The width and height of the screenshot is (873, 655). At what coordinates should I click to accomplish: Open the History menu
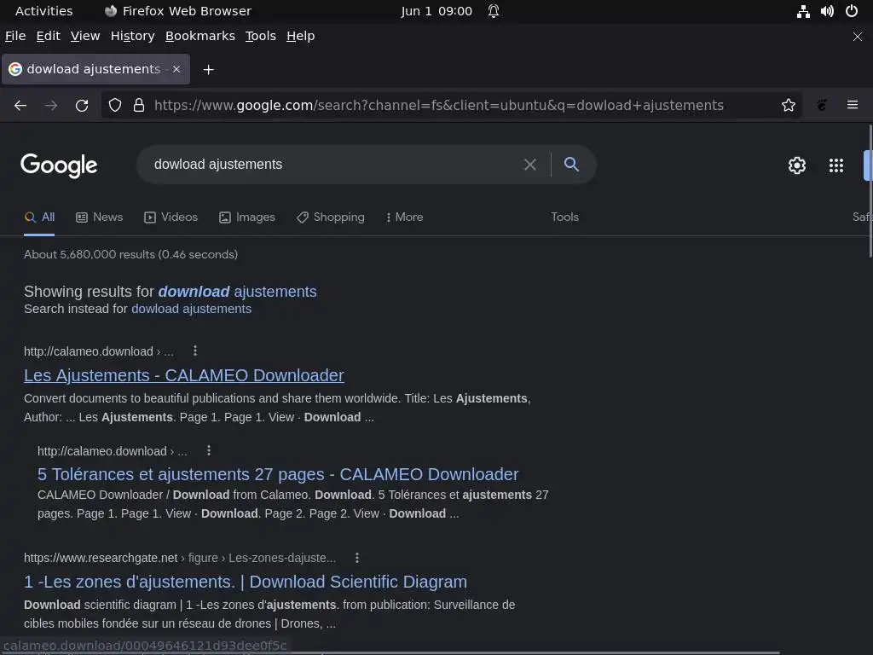tap(132, 36)
